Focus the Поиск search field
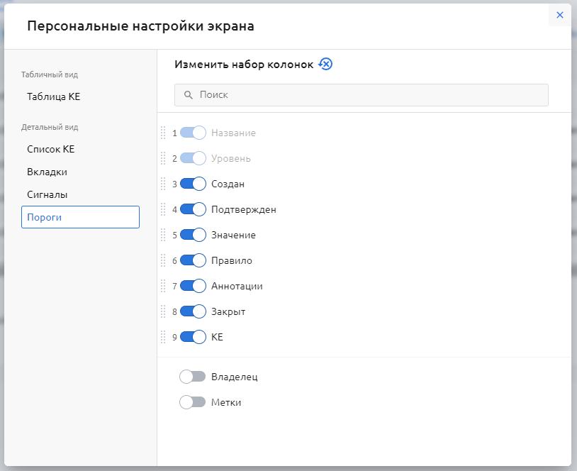 coord(362,95)
